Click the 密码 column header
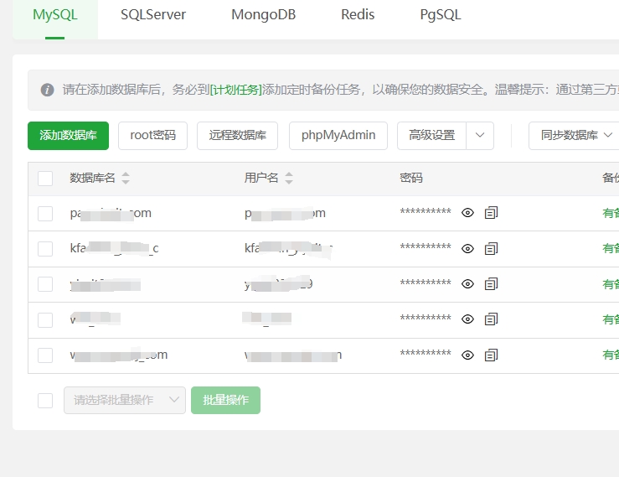Screen dimensions: 619x477 point(411,178)
